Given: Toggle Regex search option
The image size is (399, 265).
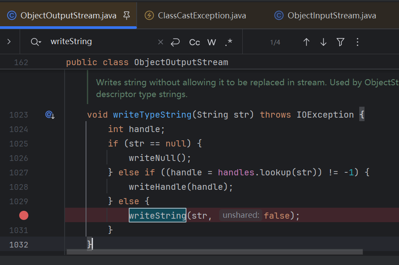Looking at the screenshot, I should pos(228,42).
